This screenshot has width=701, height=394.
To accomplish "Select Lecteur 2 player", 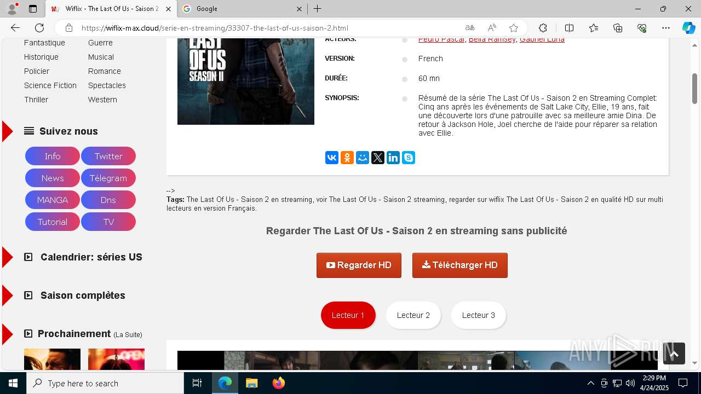I will 413,315.
